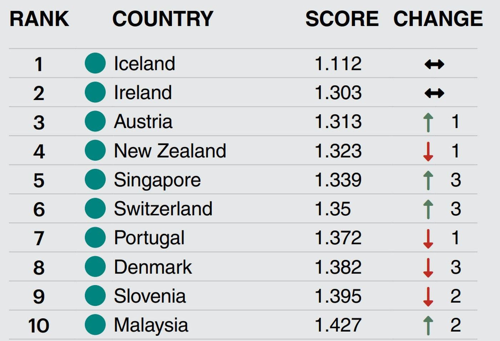The height and width of the screenshot is (341, 500).
Task: Click the country name New Zealand
Action: 170,151
